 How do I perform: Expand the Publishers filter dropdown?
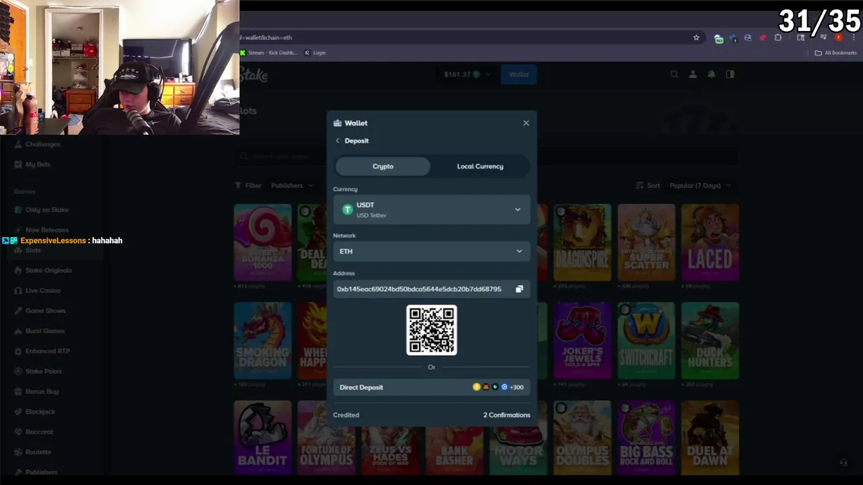pos(292,186)
